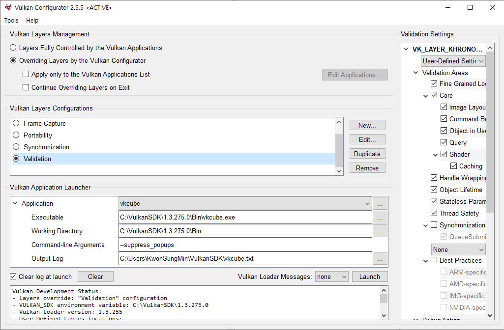The image size is (504, 330).
Task: Open the Help menu
Action: click(x=32, y=20)
